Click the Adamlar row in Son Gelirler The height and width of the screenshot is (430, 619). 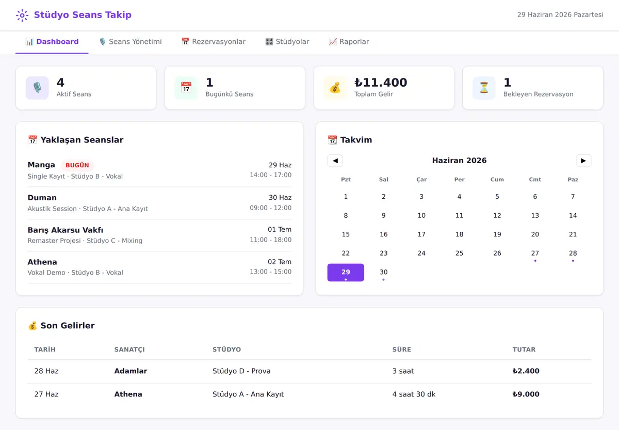[x=309, y=372]
